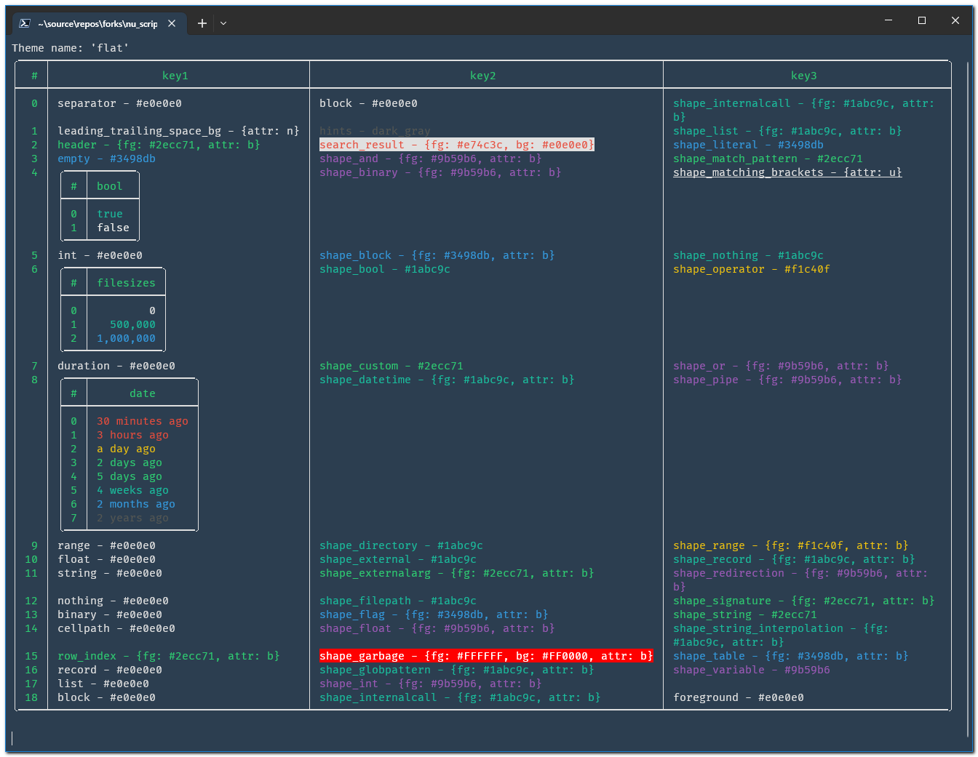The width and height of the screenshot is (978, 757).
Task: Click the 'shape_table' line
Action: point(791,656)
